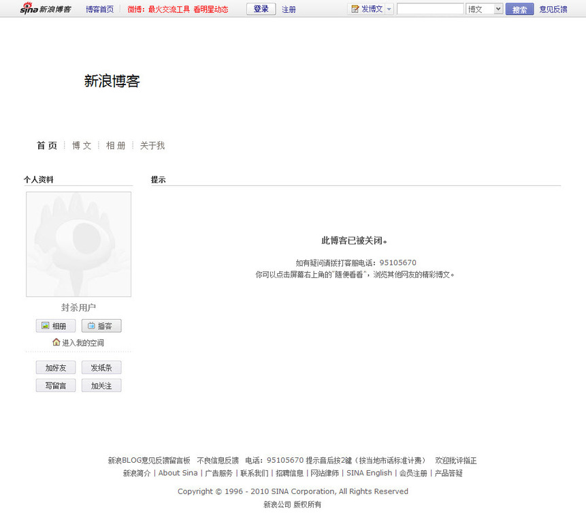Screen dimensions: 586x520
Task: Click the 发纸条 button
Action: pyautogui.click(x=101, y=367)
